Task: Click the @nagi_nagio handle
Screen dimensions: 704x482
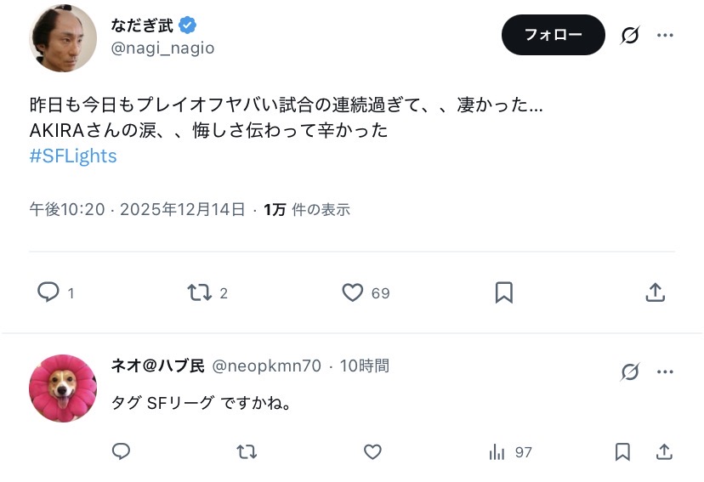Action: [162, 48]
